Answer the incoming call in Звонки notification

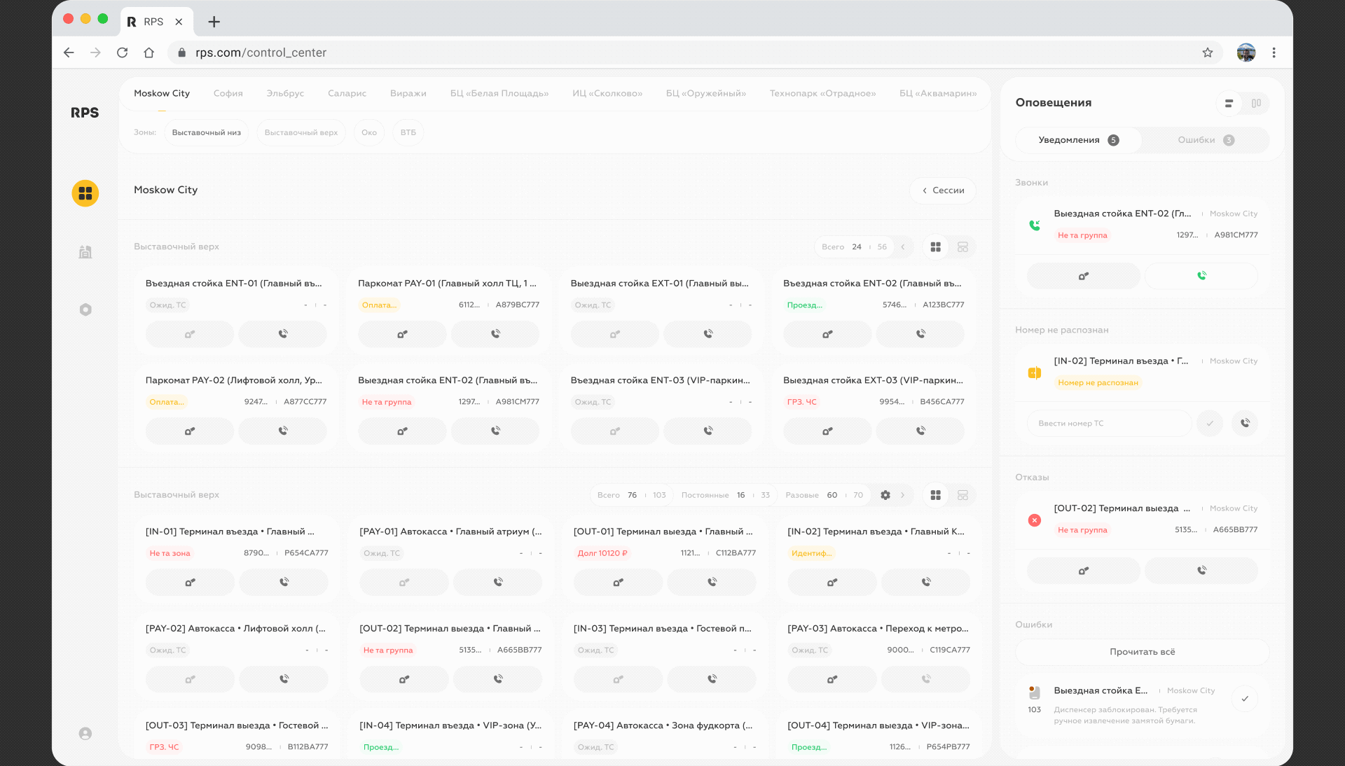click(x=1201, y=276)
